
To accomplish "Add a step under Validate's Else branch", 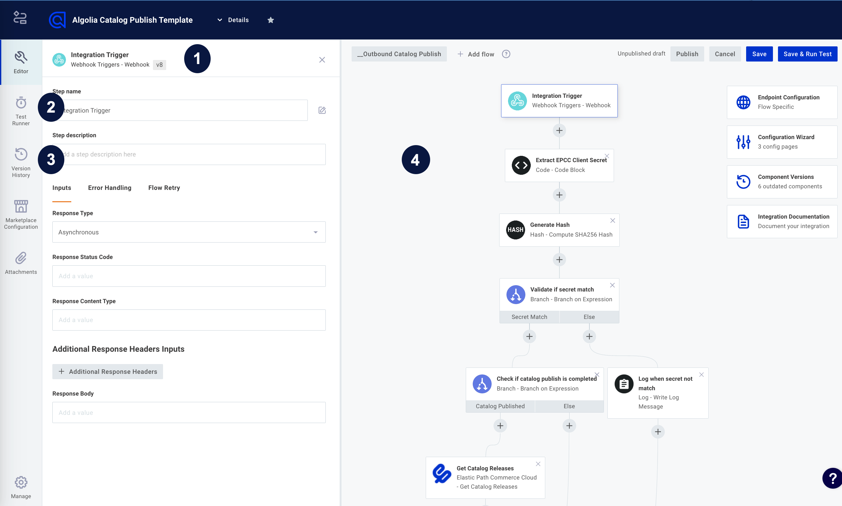I will [589, 337].
